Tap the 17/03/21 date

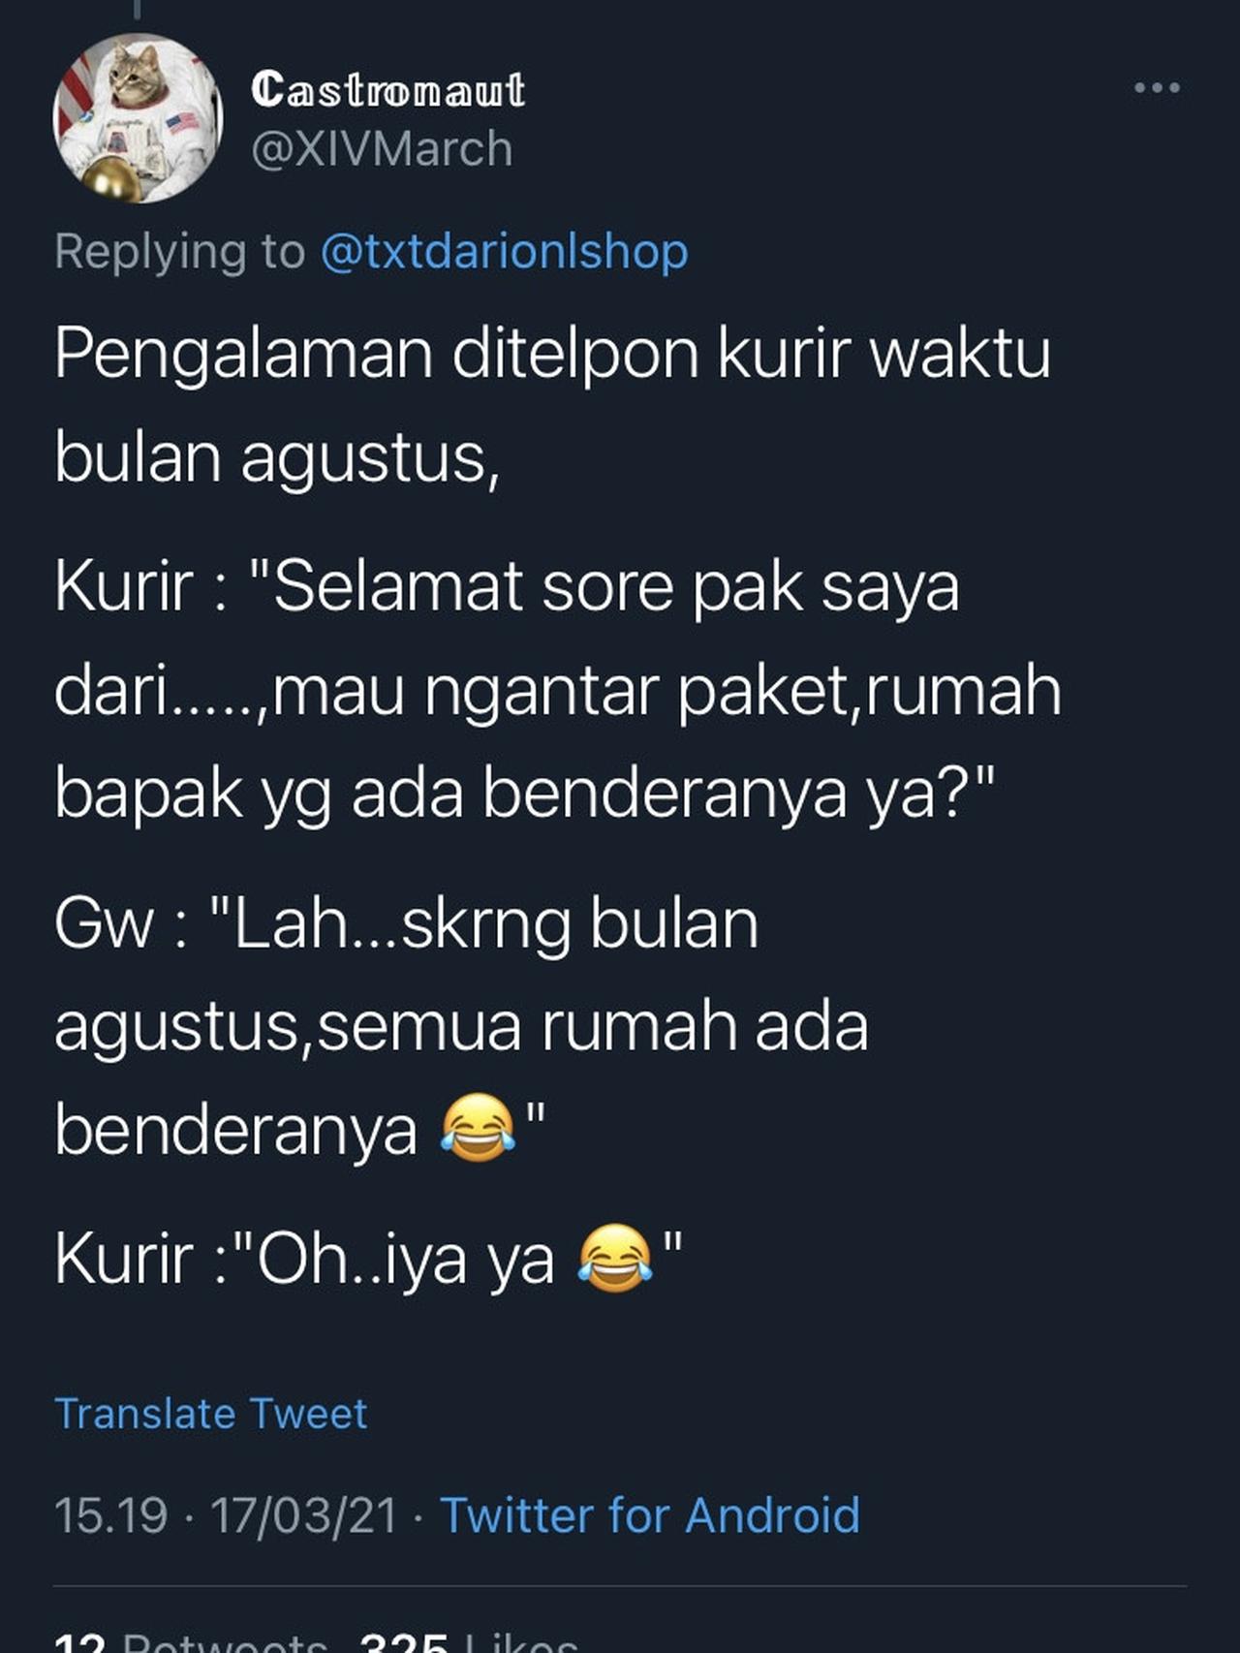tap(304, 1515)
